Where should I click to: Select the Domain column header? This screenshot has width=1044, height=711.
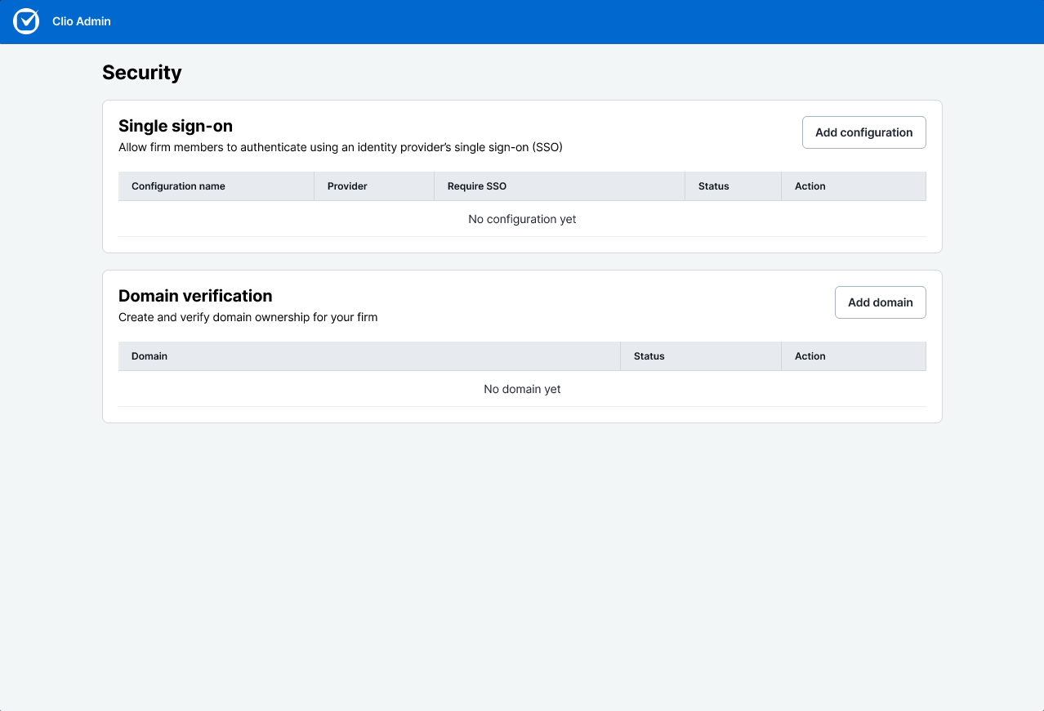click(369, 356)
